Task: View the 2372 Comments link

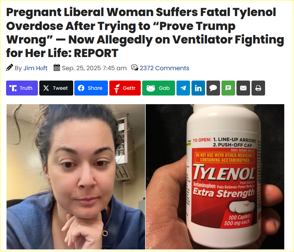Action: click(x=164, y=68)
